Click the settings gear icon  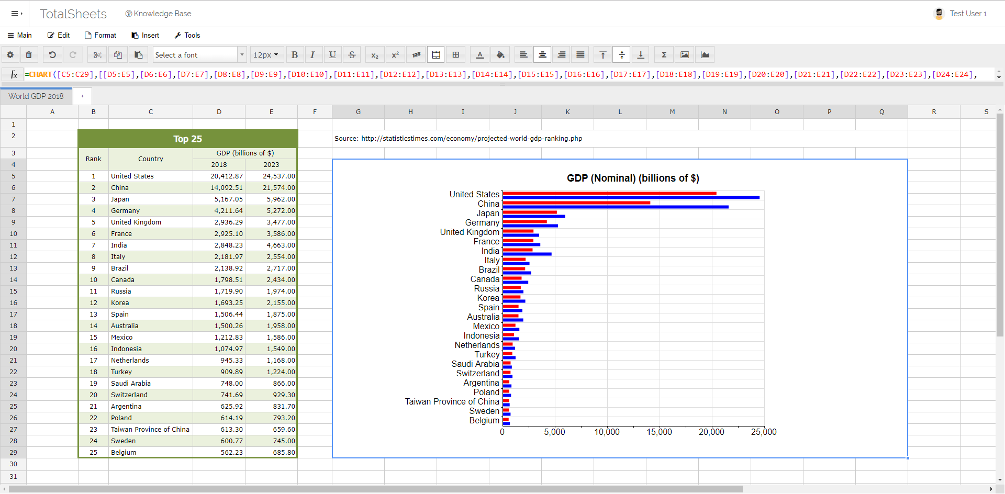pyautogui.click(x=10, y=54)
